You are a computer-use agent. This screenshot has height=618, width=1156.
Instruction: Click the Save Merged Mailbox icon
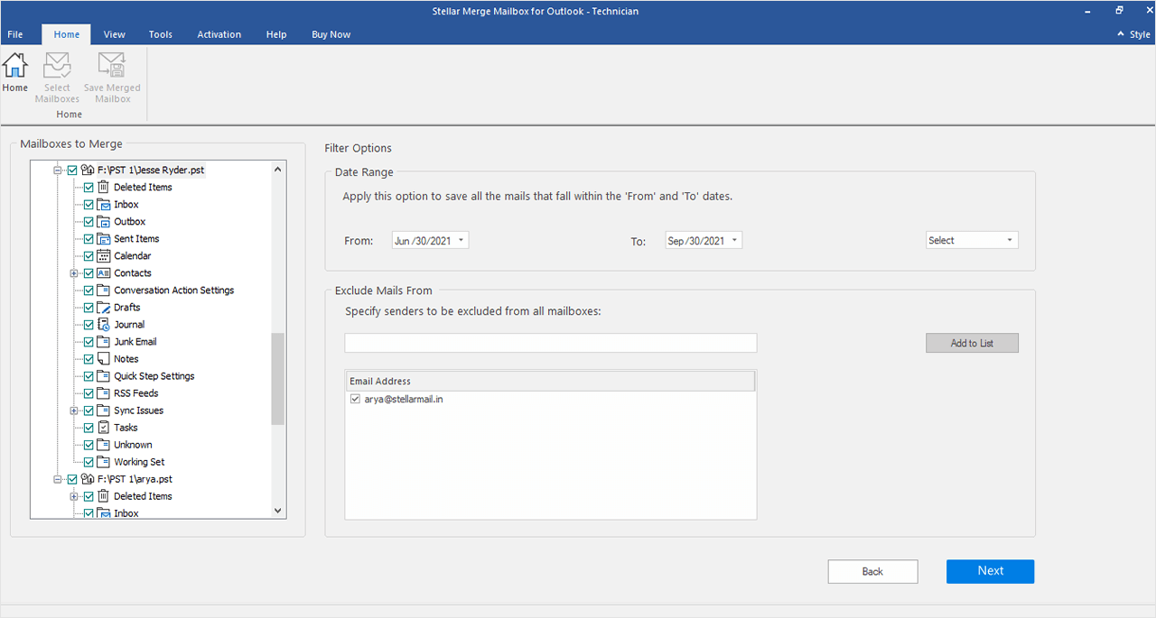(112, 66)
